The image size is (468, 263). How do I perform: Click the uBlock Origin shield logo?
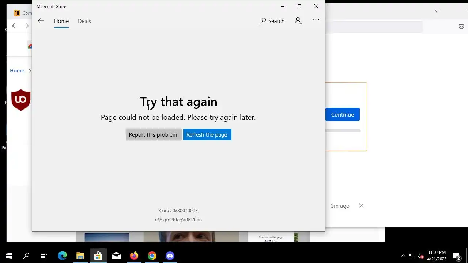pyautogui.click(x=21, y=100)
